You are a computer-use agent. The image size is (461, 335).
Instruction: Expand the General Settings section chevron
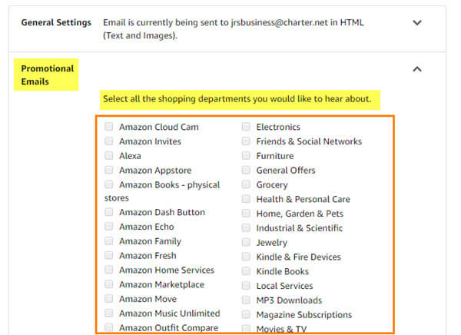(417, 22)
